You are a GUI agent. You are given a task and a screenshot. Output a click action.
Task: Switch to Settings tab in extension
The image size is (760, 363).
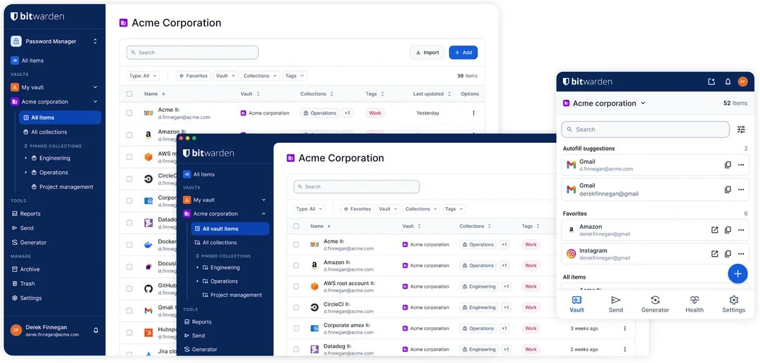pos(734,305)
